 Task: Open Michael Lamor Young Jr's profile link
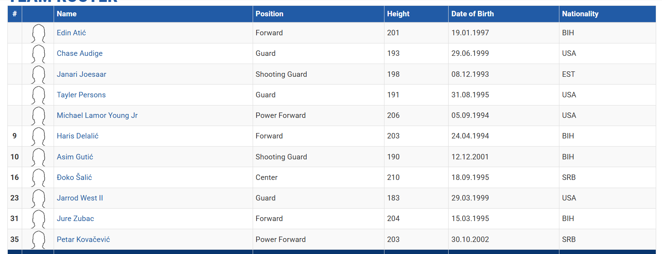(x=97, y=116)
